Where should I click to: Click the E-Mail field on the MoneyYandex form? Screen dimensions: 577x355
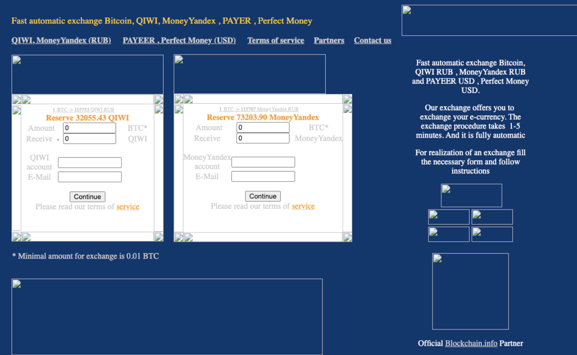click(x=263, y=176)
